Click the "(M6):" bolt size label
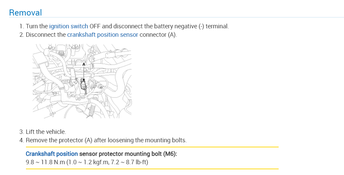Viewport: 344px width, 175px height. [x=170, y=154]
